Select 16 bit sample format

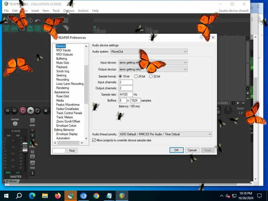(124, 76)
